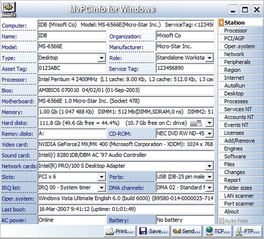Image resolution: width=264 pixels, height=239 pixels.
Task: Click the Last boot field value
Action: pos(126,209)
